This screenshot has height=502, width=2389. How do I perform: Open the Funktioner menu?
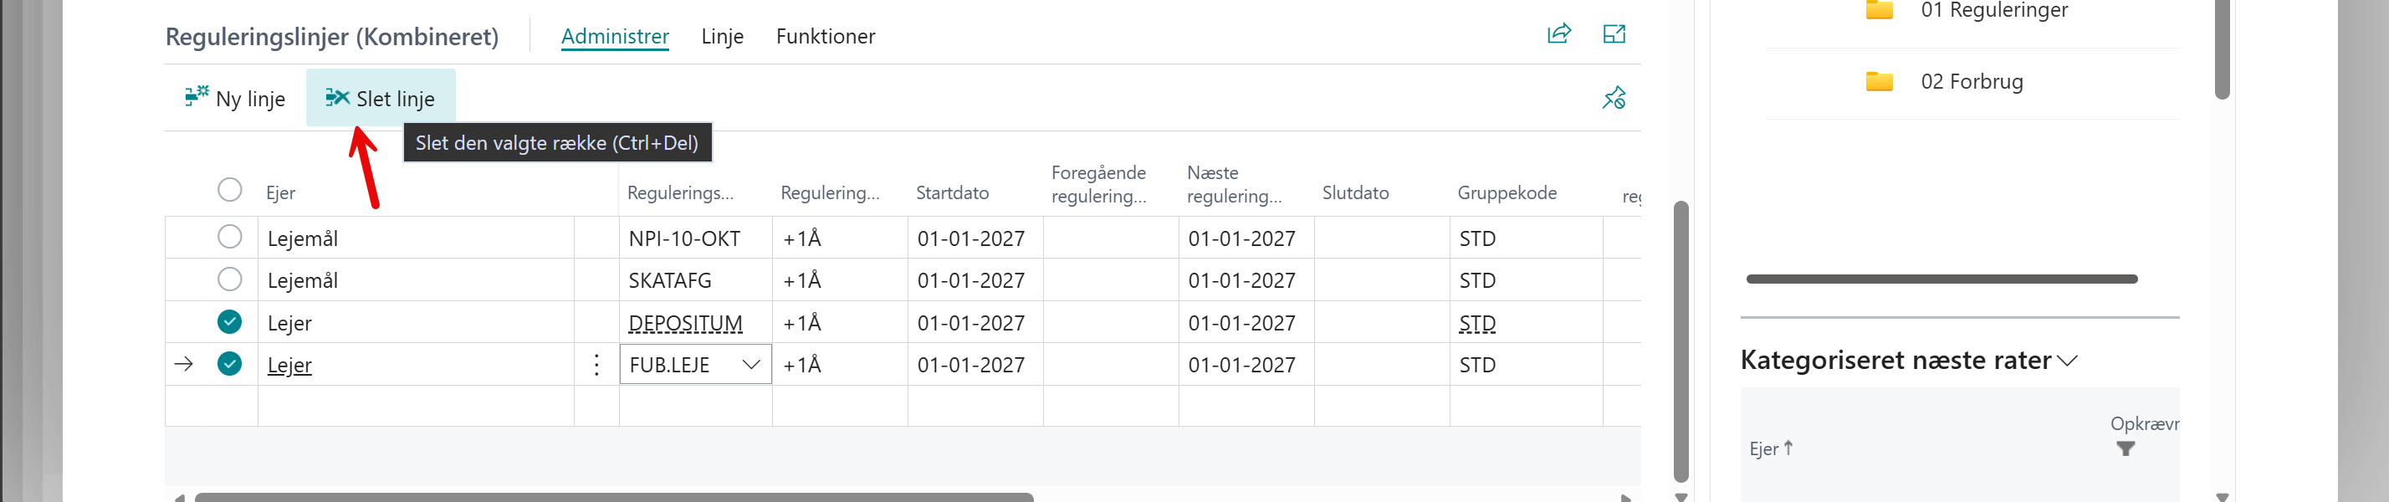[826, 36]
